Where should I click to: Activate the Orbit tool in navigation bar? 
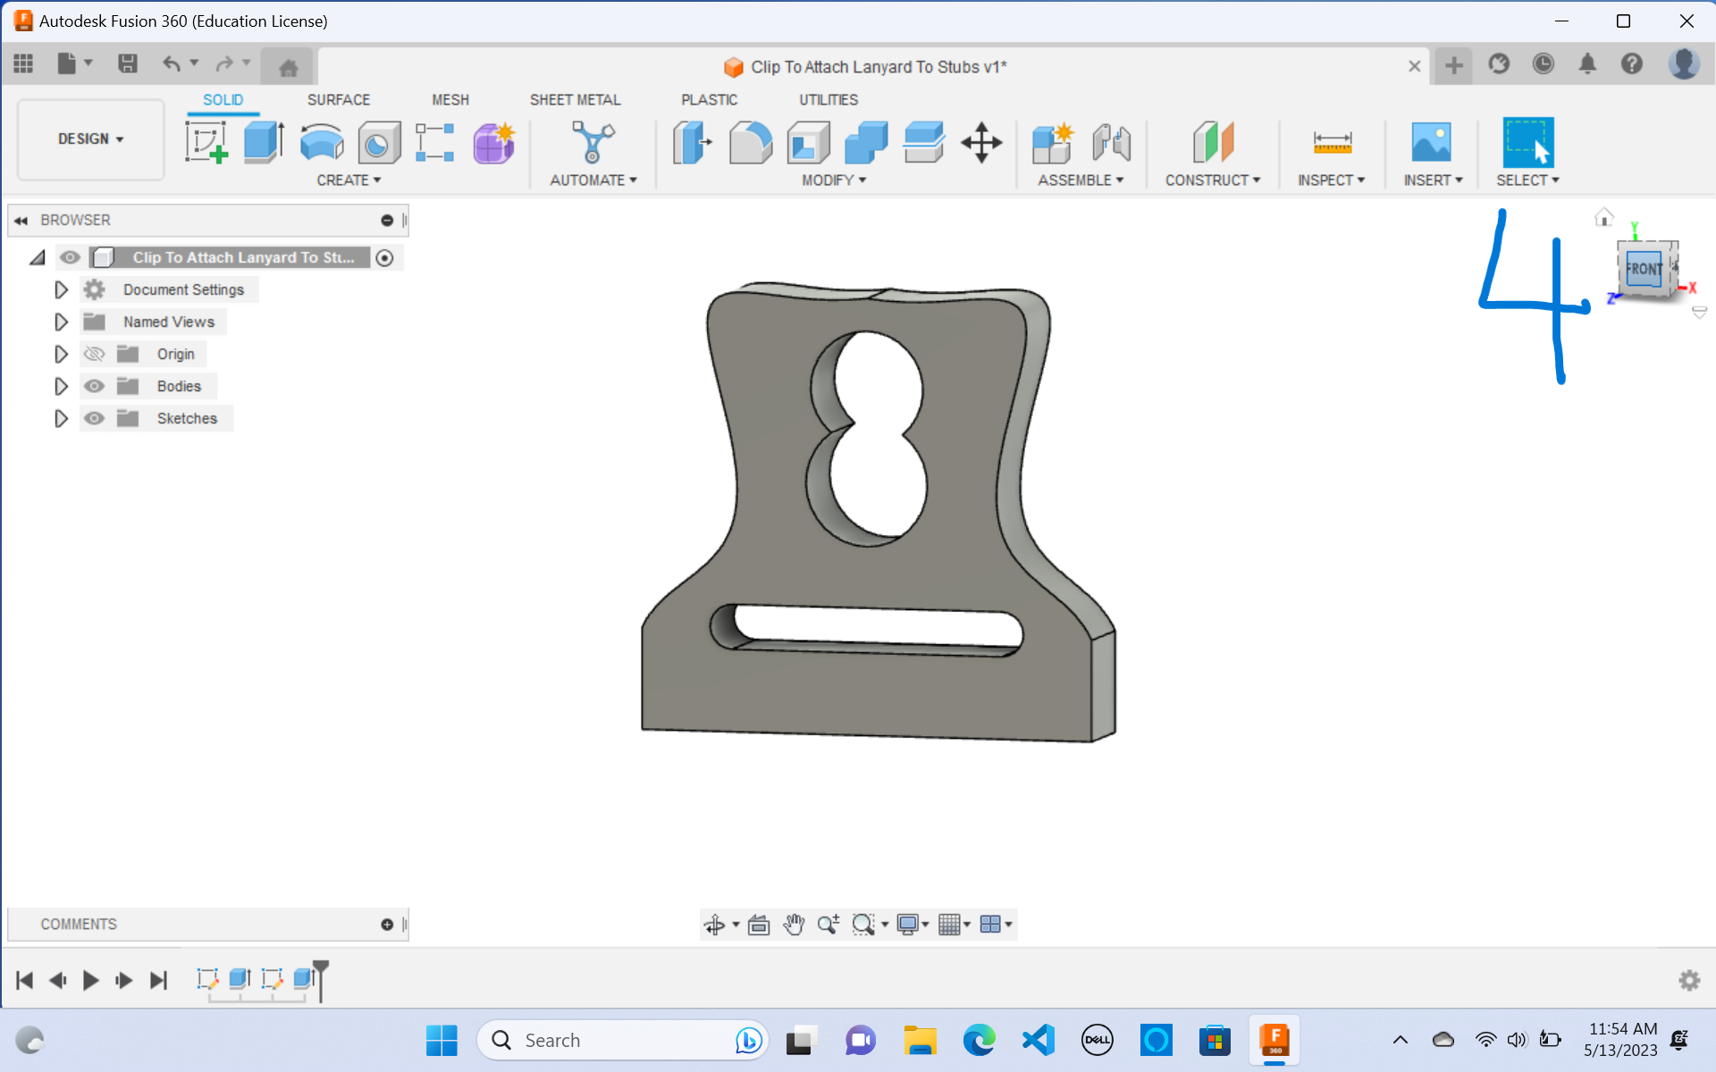716,924
